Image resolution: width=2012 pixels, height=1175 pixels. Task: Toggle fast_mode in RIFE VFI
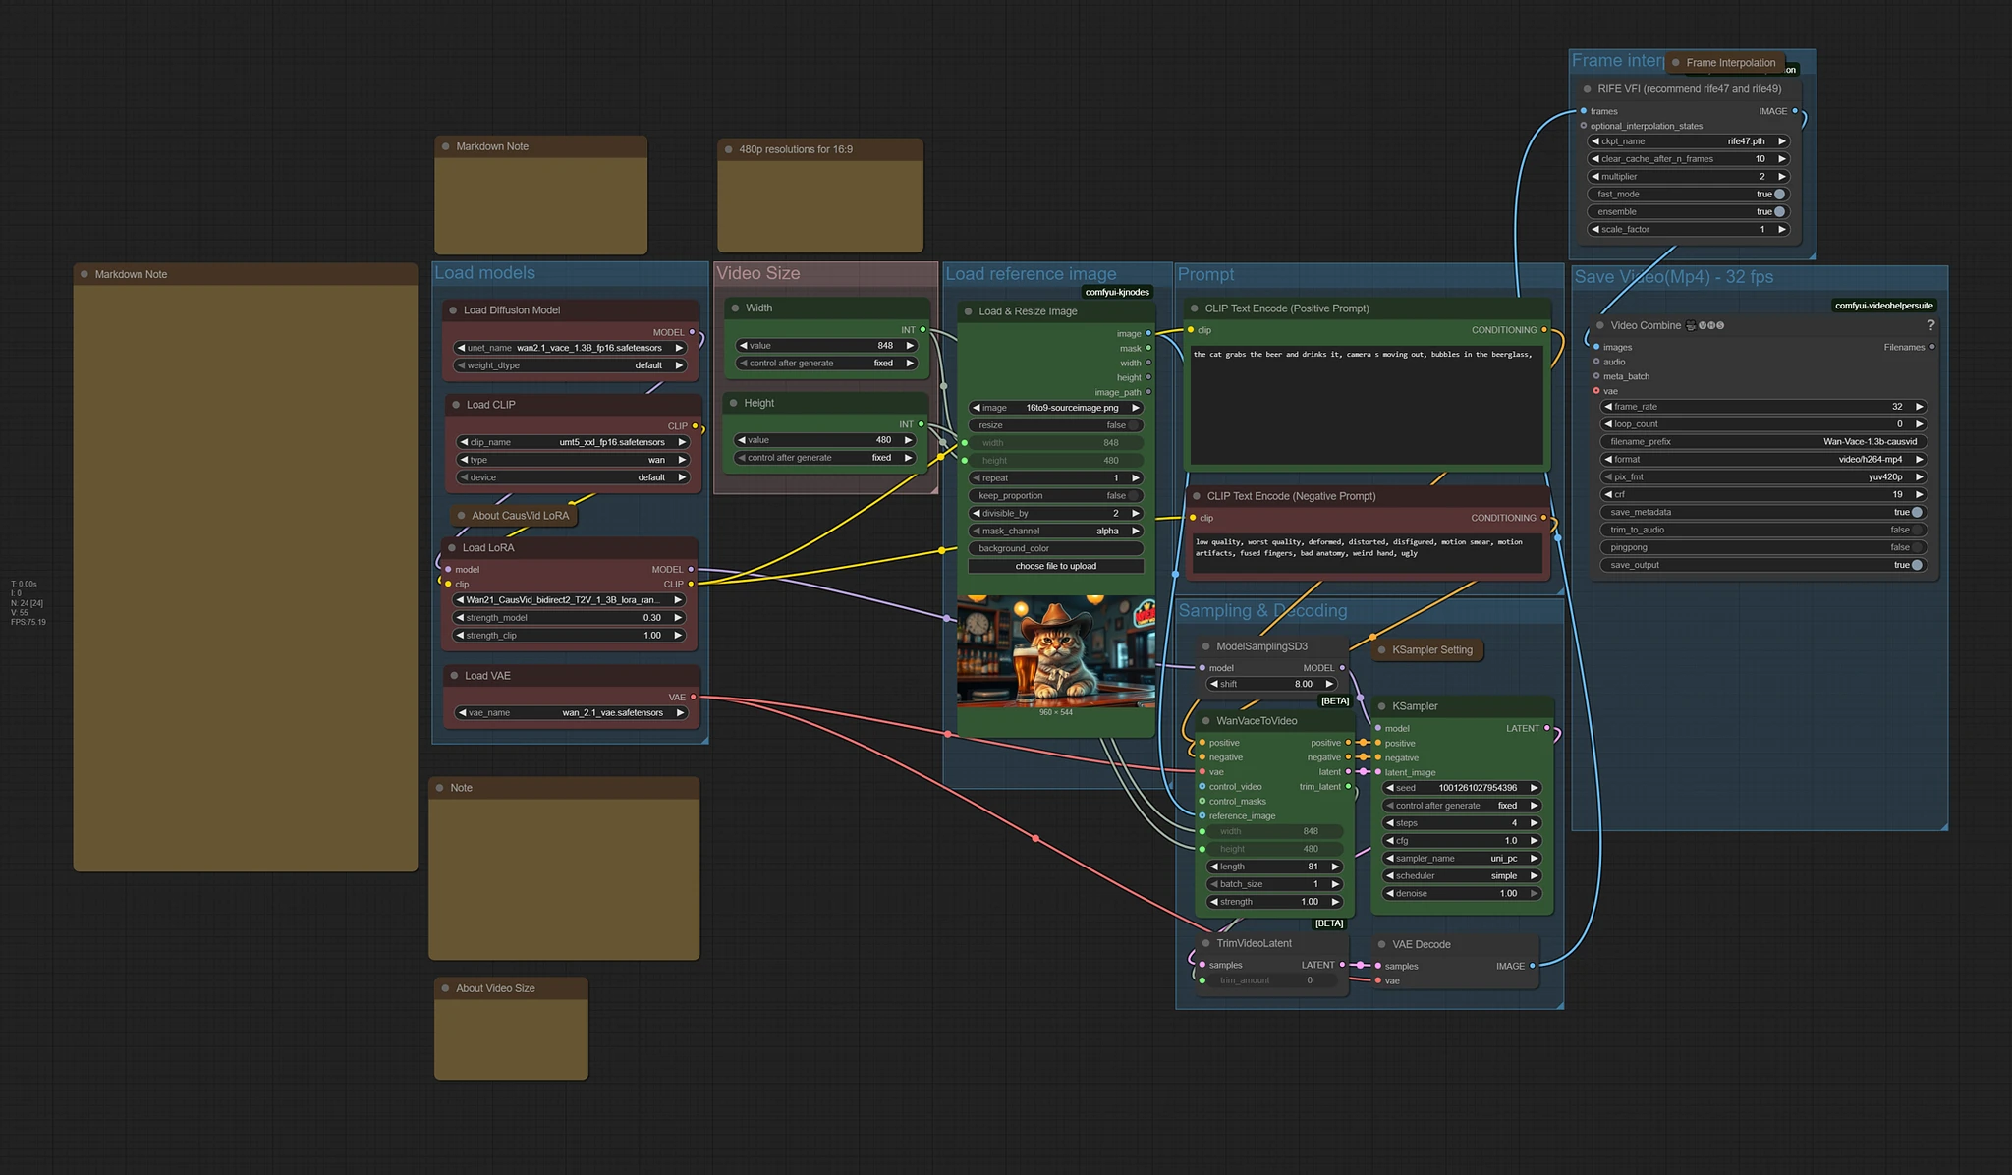(1779, 195)
